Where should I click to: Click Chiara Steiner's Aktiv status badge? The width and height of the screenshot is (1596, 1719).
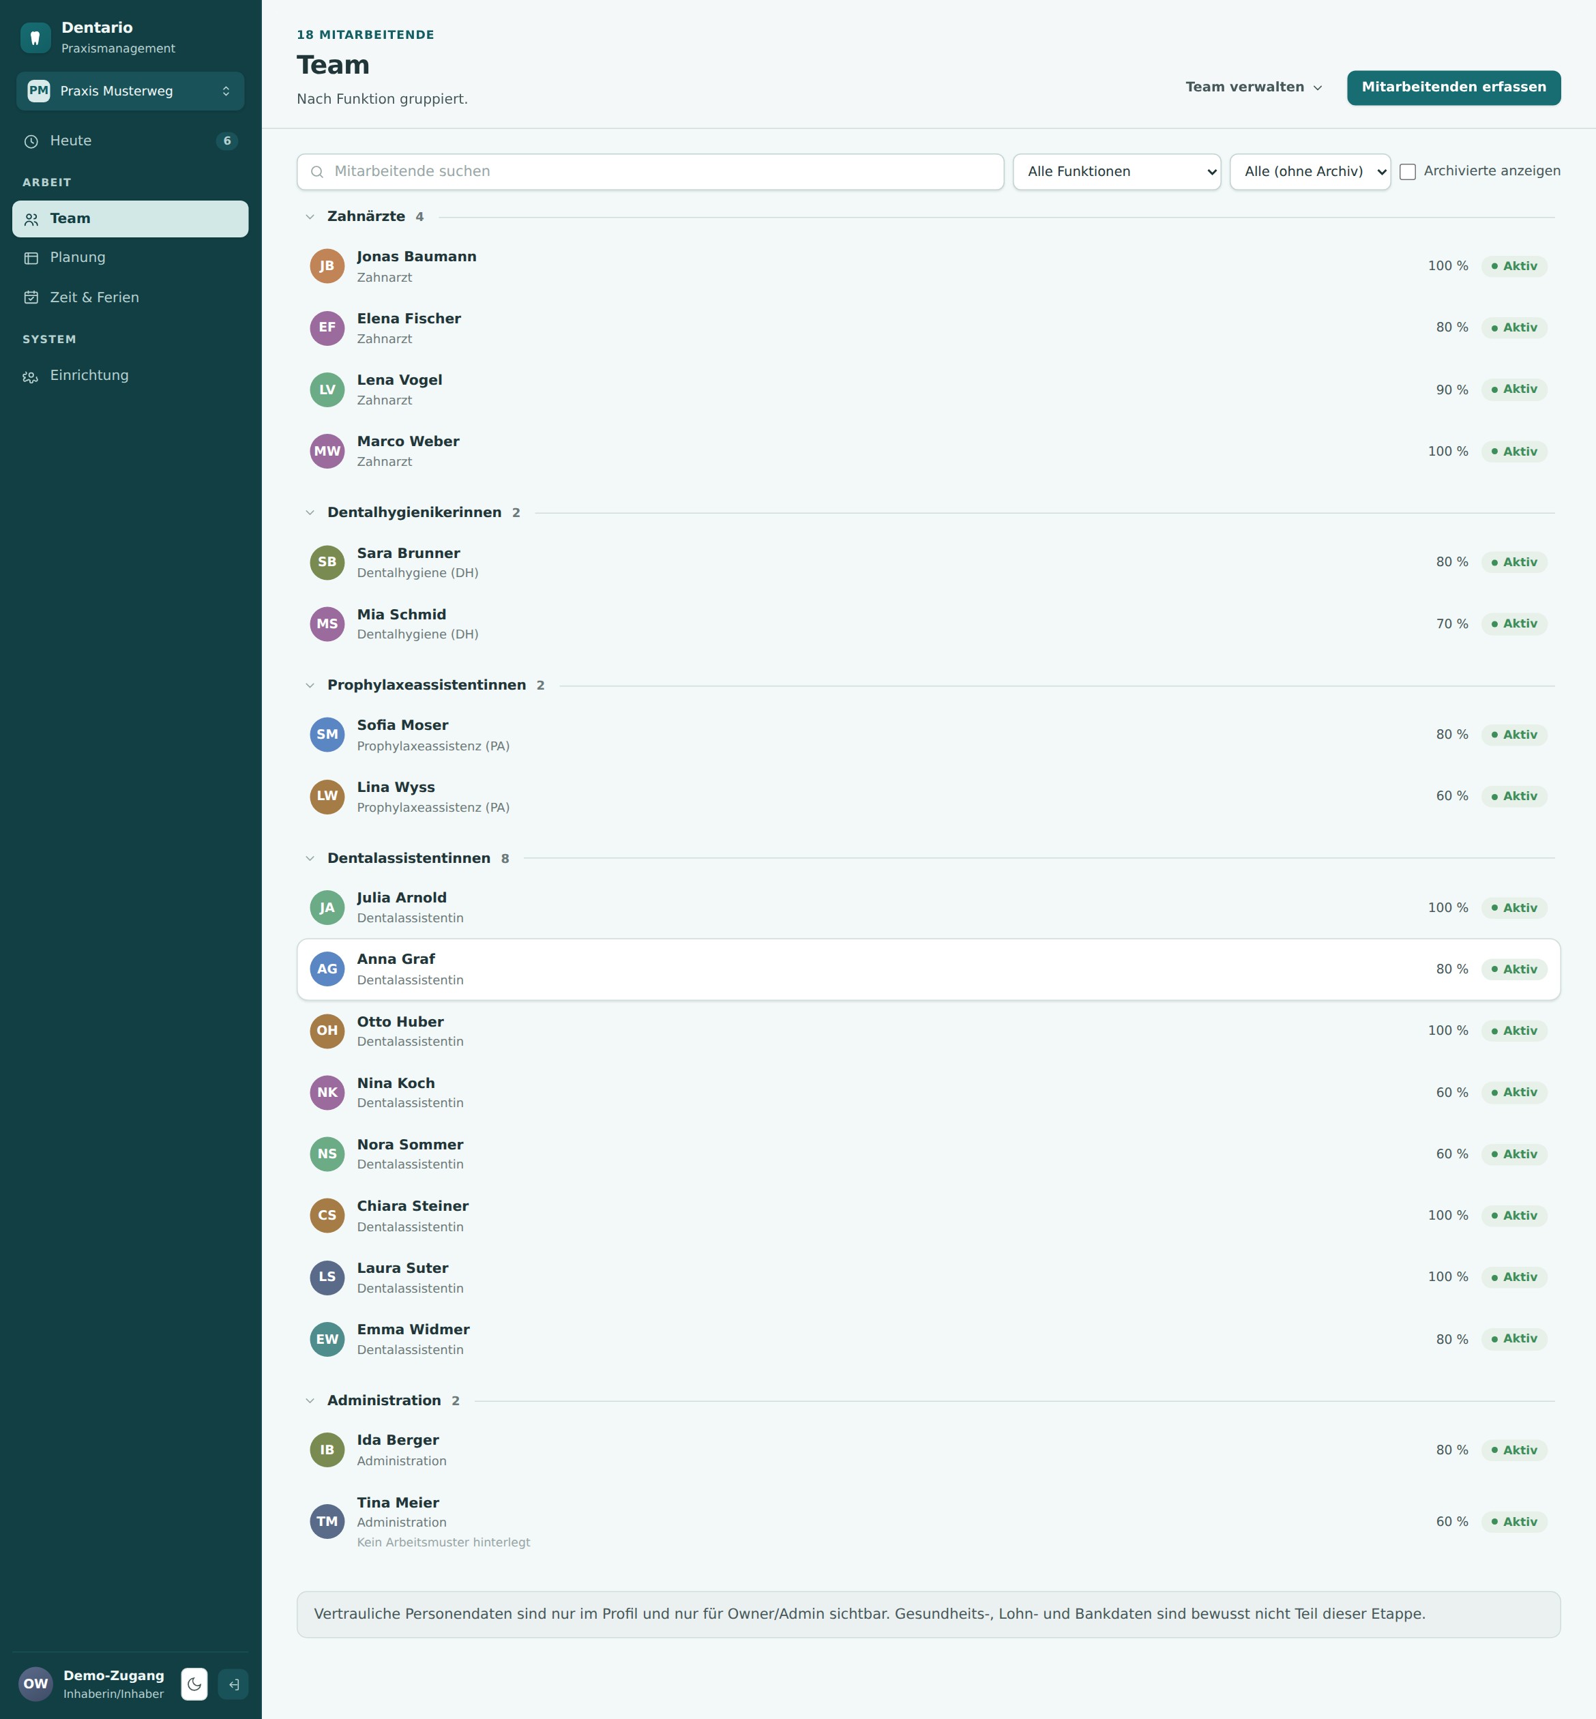[1514, 1216]
